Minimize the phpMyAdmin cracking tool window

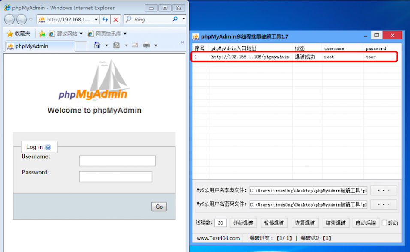click(x=365, y=36)
